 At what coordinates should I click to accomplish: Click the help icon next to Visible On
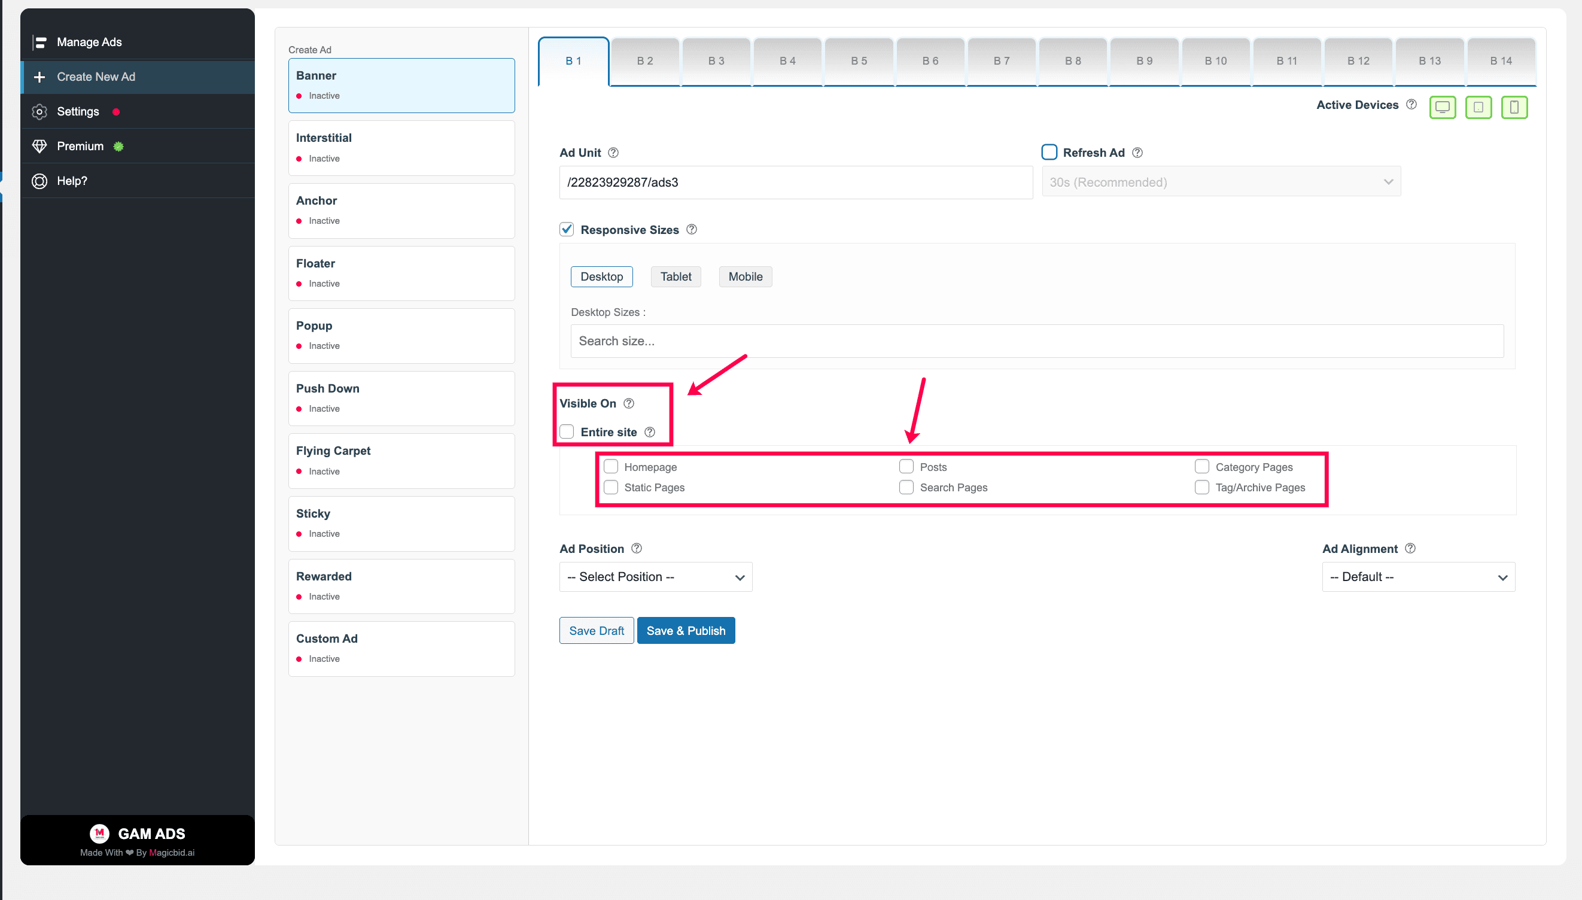click(628, 403)
